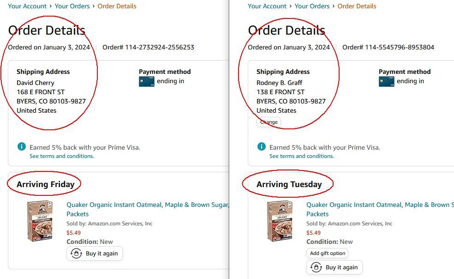
Task: Click the payment card icon in David Cherry's order
Action: pyautogui.click(x=147, y=82)
